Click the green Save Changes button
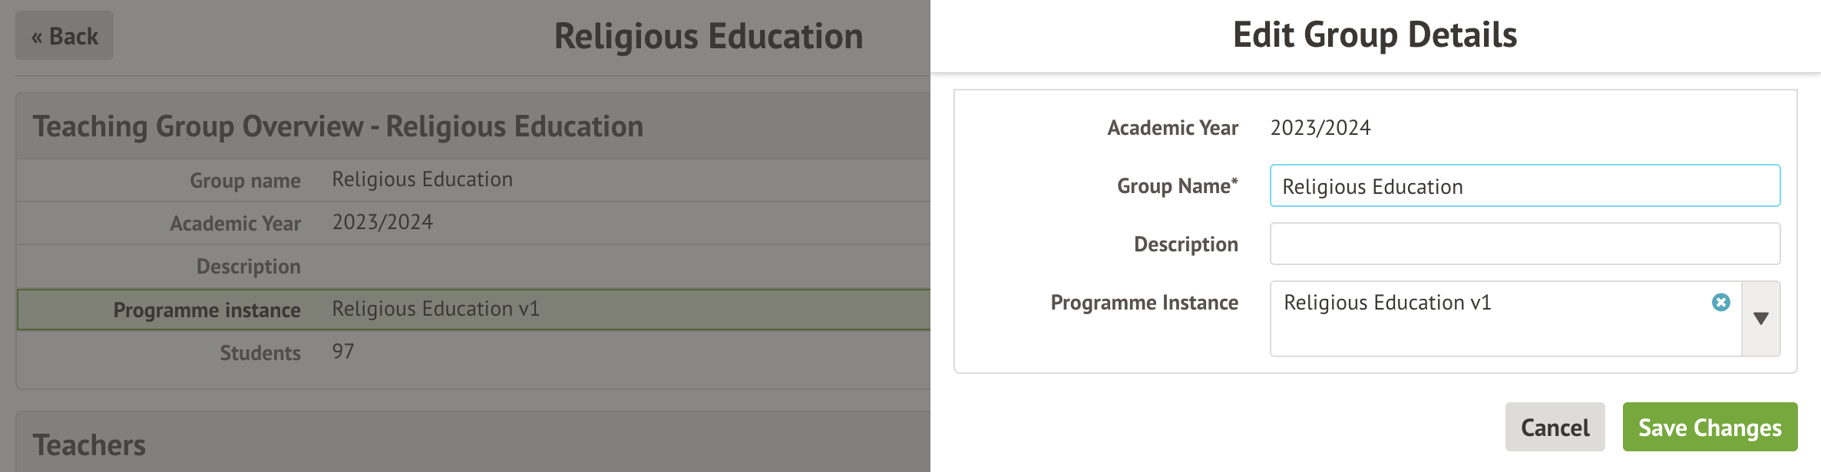The width and height of the screenshot is (1821, 472). pyautogui.click(x=1710, y=428)
